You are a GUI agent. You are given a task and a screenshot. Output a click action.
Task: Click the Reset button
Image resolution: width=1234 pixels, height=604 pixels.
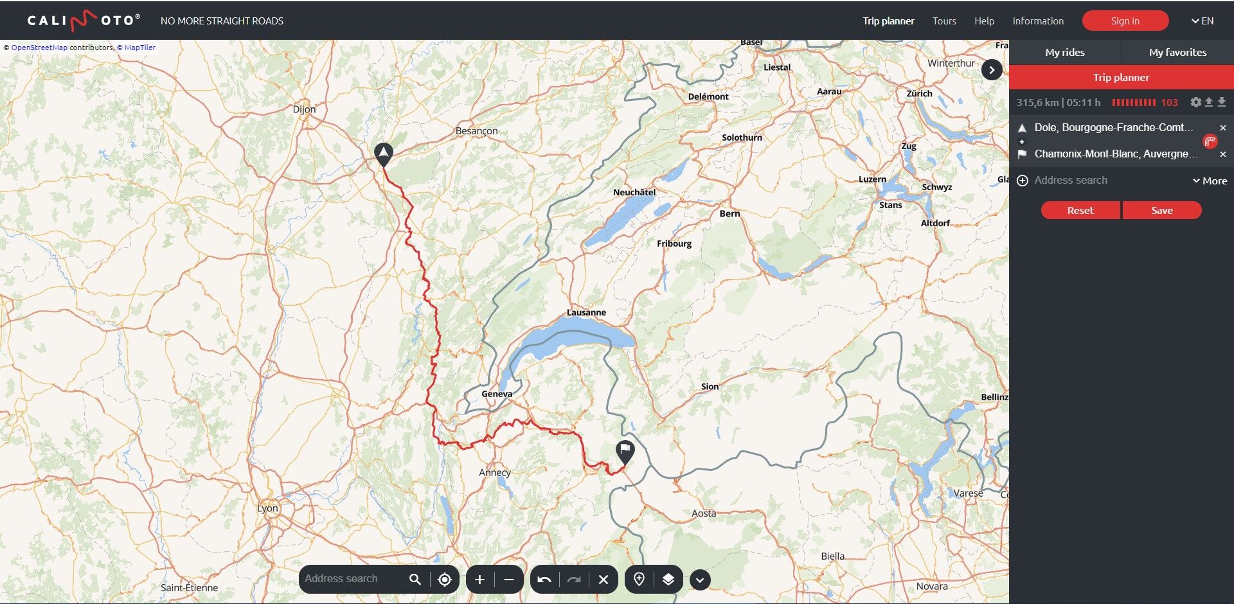point(1080,210)
